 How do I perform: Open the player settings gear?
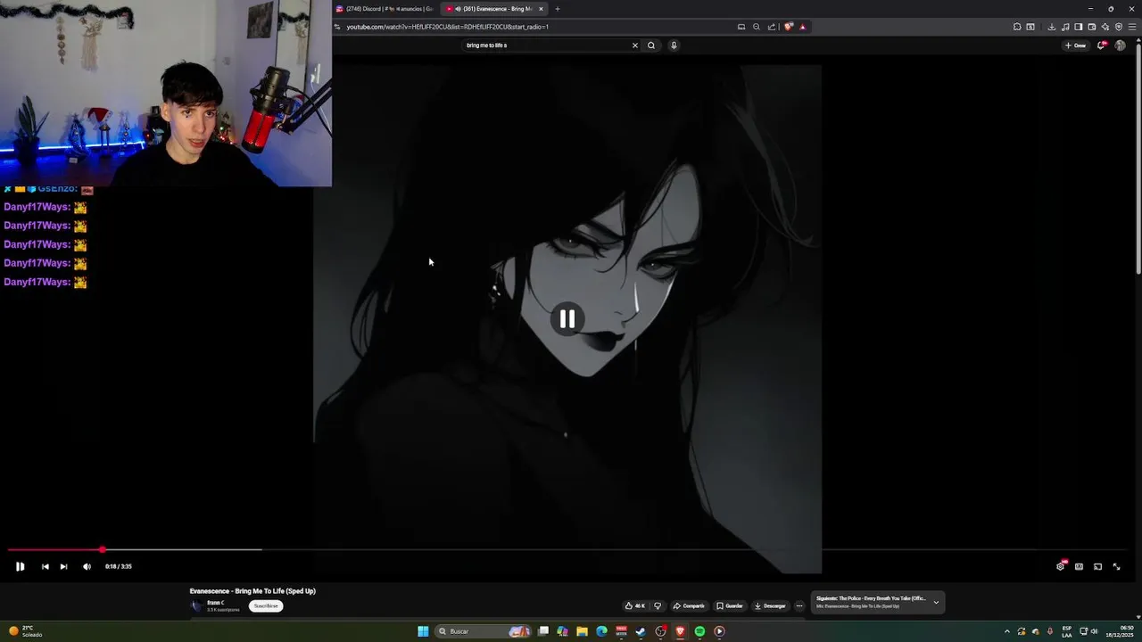point(1060,566)
